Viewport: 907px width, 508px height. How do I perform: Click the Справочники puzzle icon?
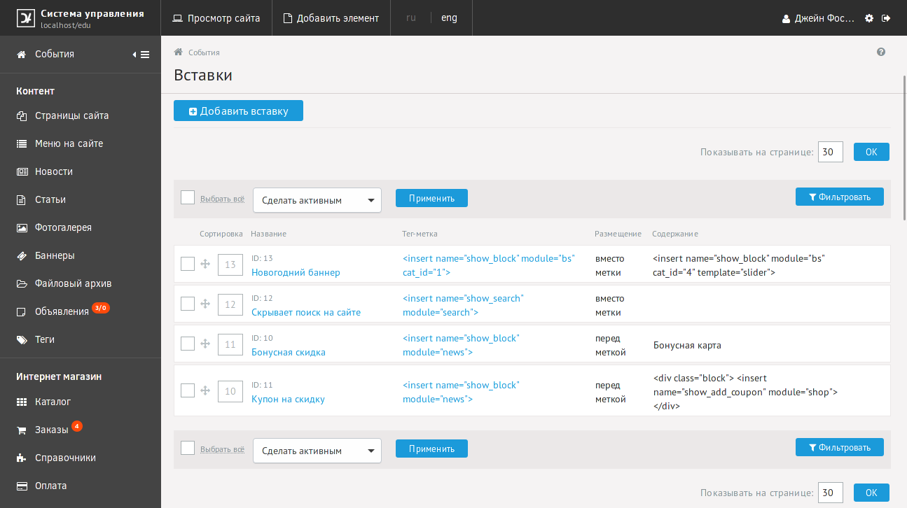coord(22,458)
